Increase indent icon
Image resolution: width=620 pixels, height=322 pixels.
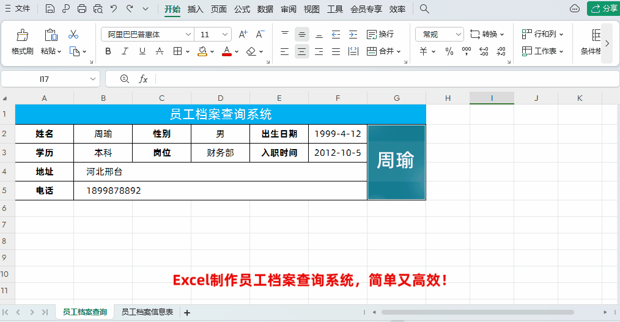[x=353, y=34]
